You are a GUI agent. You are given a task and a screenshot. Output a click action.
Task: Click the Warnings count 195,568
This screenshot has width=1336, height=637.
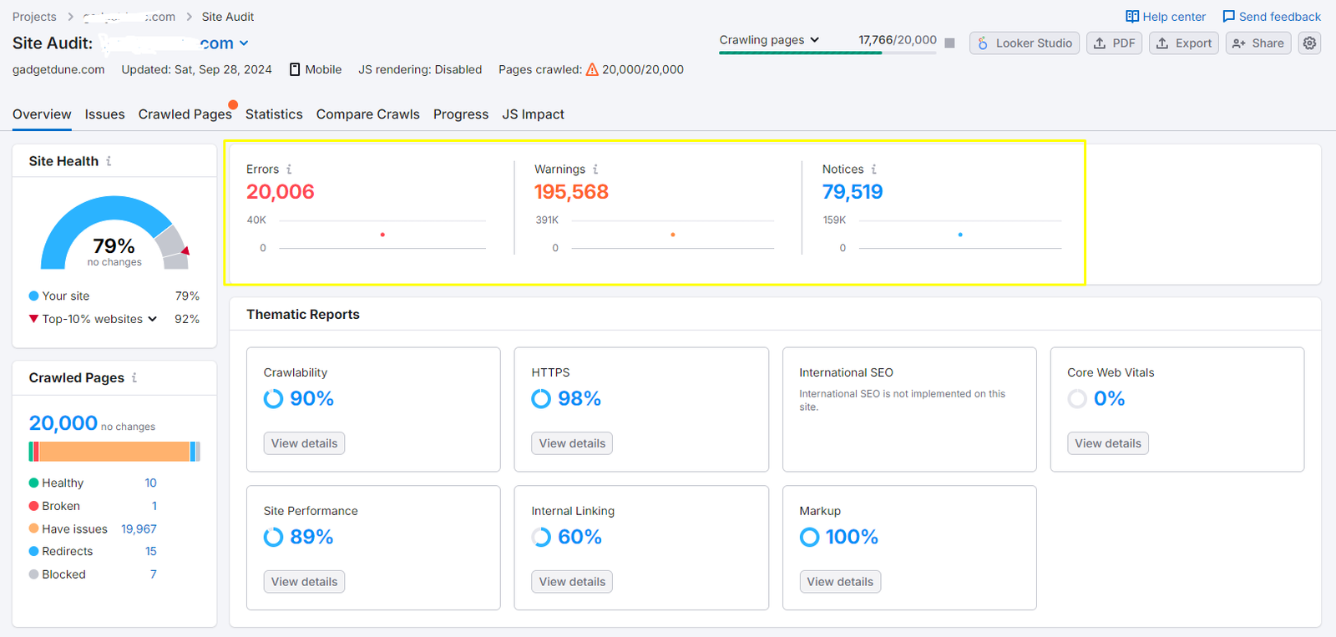pyautogui.click(x=571, y=192)
